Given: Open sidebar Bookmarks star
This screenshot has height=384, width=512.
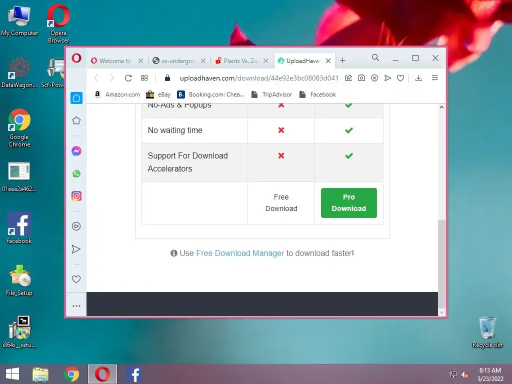Looking at the screenshot, I should point(76,120).
